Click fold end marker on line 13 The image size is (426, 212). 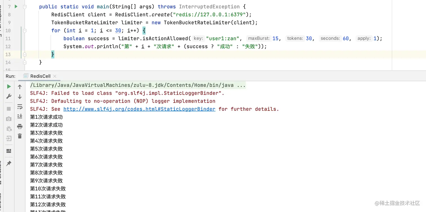(25, 54)
